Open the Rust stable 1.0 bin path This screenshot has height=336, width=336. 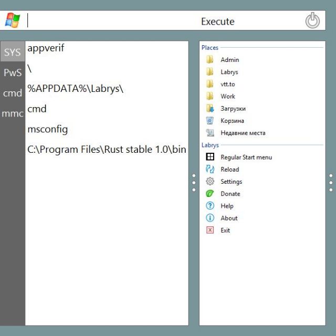107,150
